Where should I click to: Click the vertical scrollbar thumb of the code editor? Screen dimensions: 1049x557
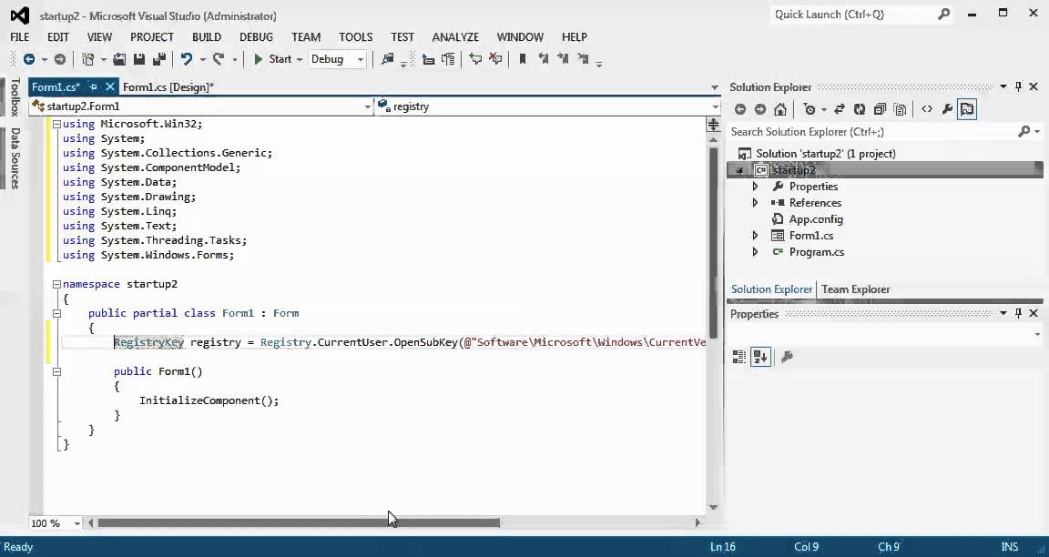click(x=713, y=242)
